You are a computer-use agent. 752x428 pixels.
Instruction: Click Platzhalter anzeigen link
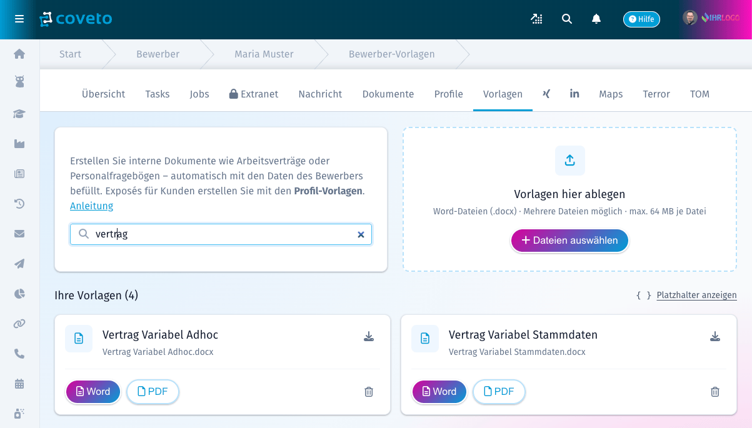click(696, 295)
